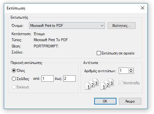Decrease copies with the down arrow
The height and width of the screenshot is (114, 154).
(x=131, y=72)
